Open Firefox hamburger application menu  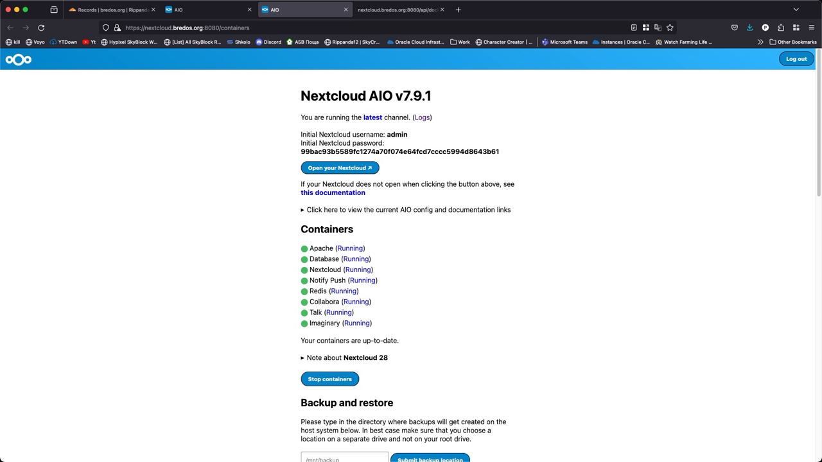[x=812, y=28]
